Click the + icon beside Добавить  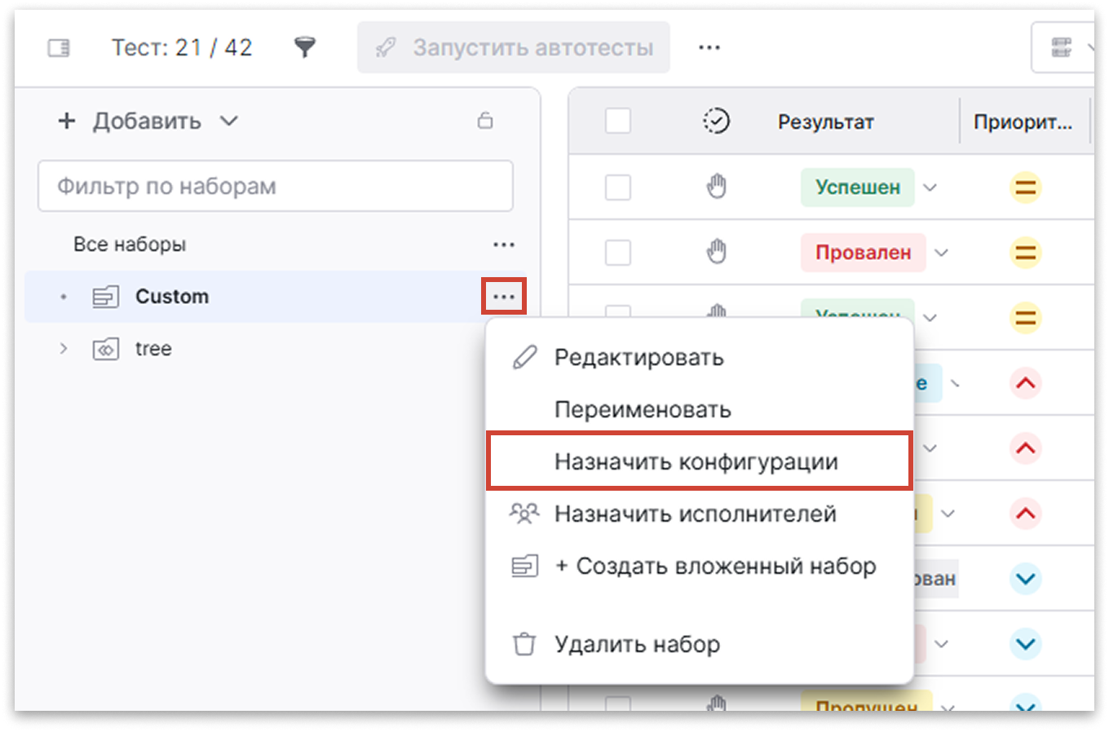(x=67, y=121)
